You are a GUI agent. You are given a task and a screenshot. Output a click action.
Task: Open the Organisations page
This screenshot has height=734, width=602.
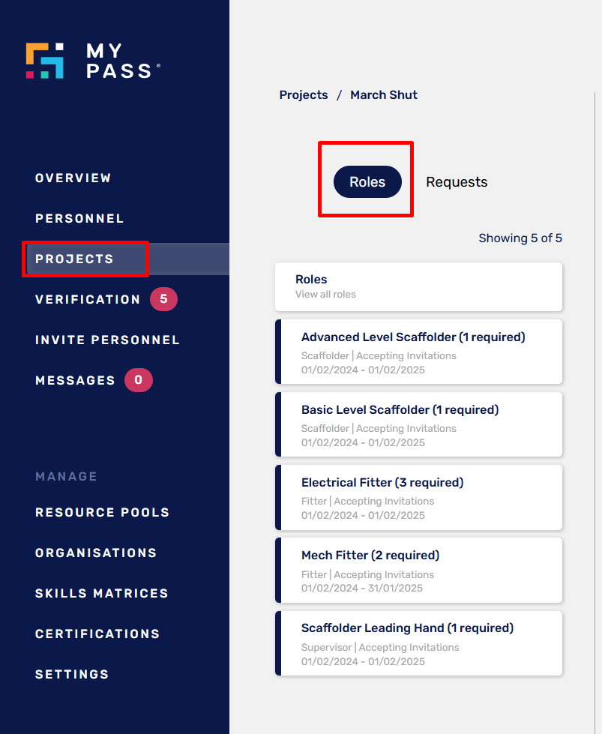96,553
